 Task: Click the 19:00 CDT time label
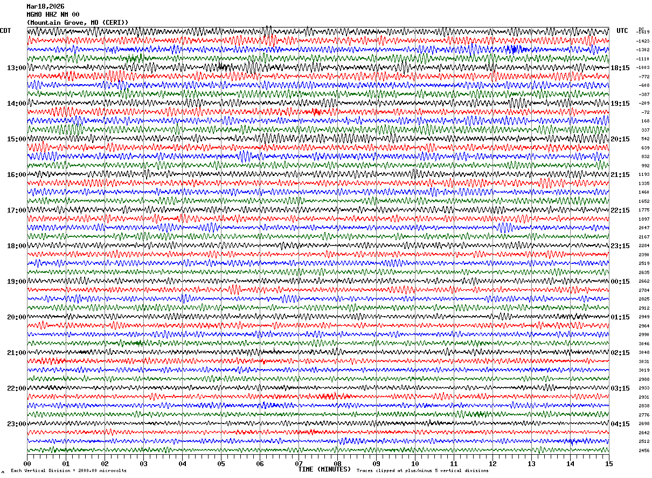coord(16,282)
